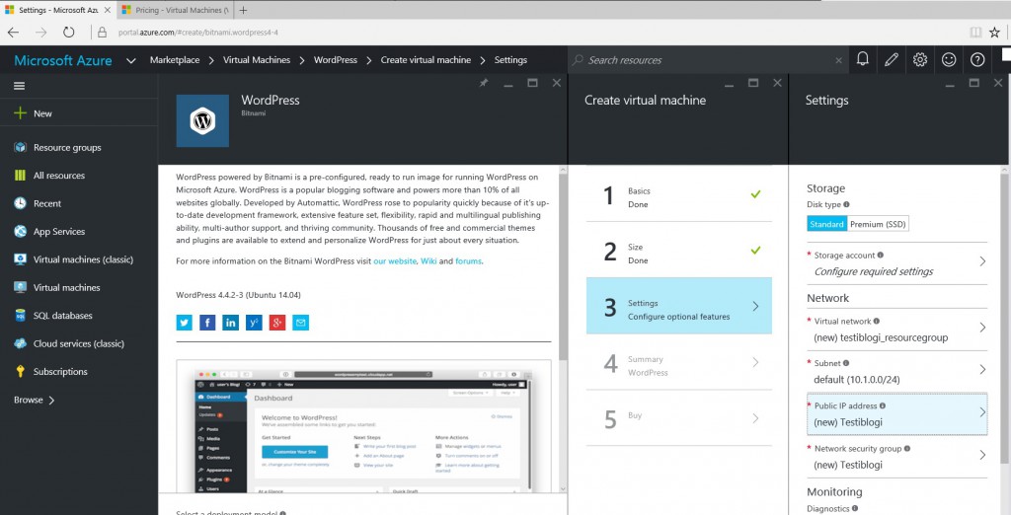Click the browser back arrow
The height and width of the screenshot is (515, 1011).
(13, 33)
